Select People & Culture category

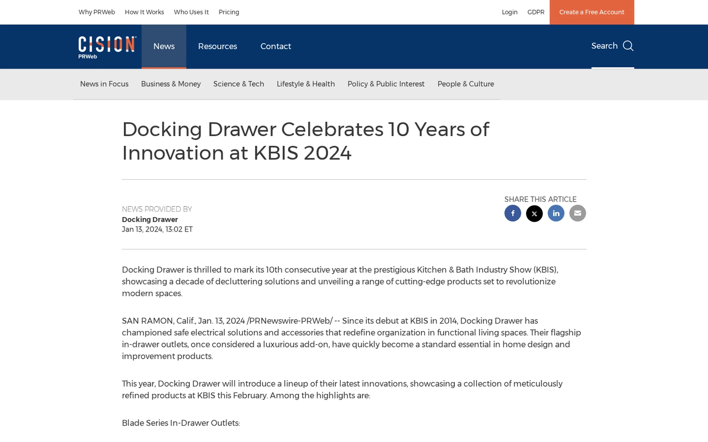466,84
